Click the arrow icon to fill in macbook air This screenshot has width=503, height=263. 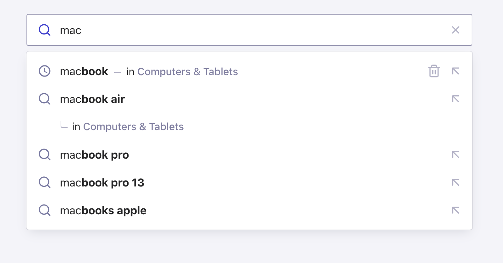tap(455, 99)
